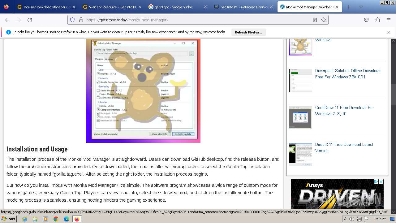Open DirectX 11 Free Download link

(x=344, y=147)
